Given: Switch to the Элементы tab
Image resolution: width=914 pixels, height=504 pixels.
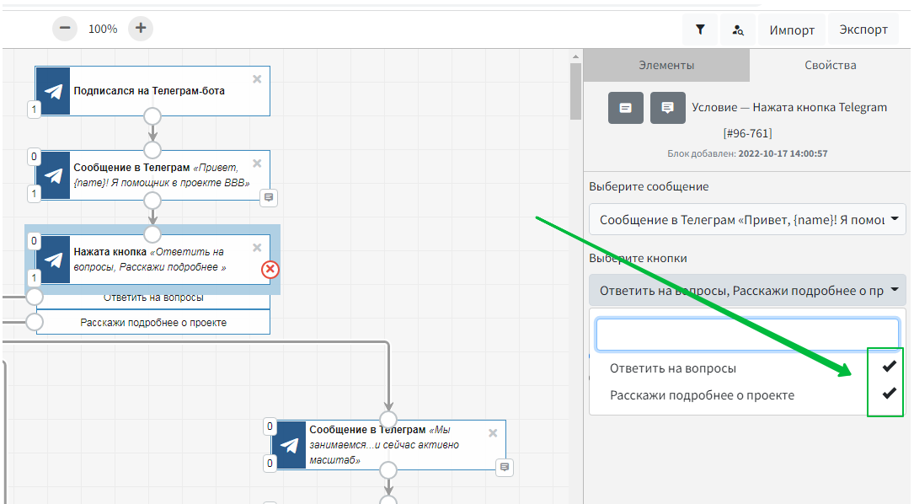Looking at the screenshot, I should pyautogui.click(x=665, y=65).
